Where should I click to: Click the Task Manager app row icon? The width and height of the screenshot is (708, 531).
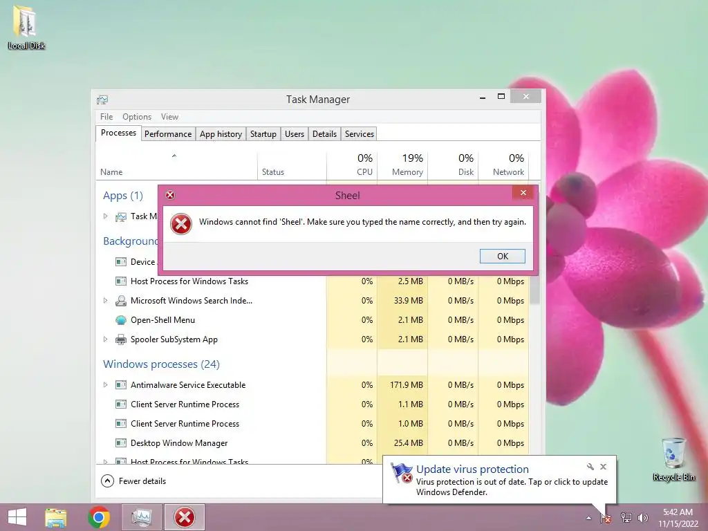tap(120, 216)
